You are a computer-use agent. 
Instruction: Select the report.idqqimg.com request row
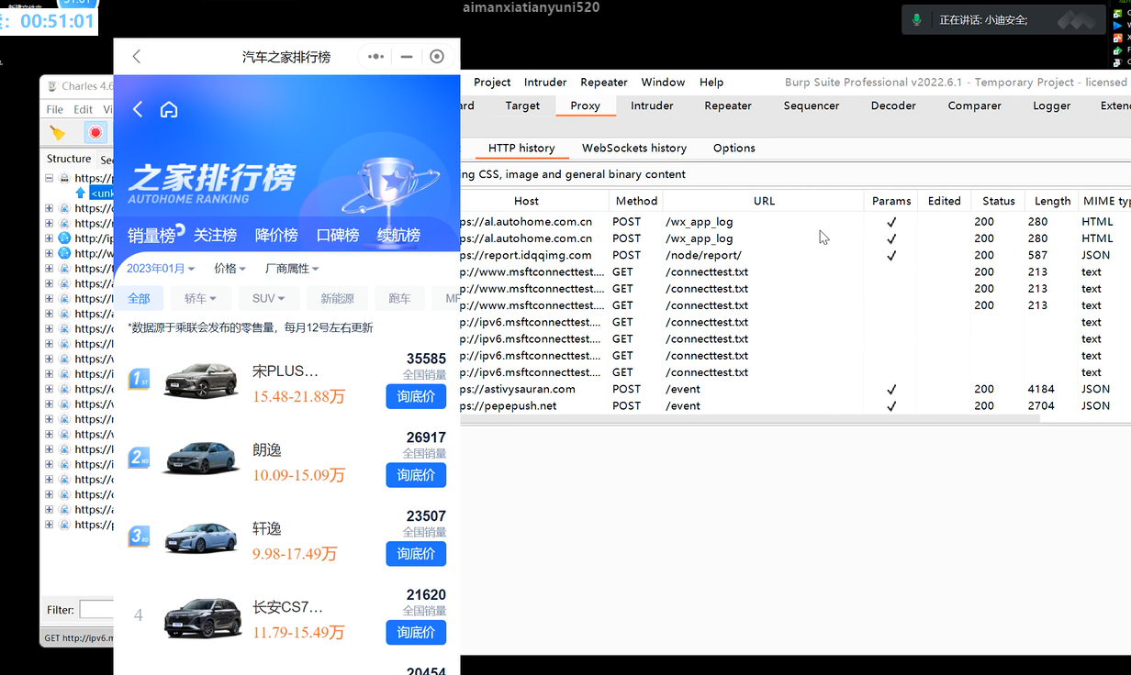[795, 255]
